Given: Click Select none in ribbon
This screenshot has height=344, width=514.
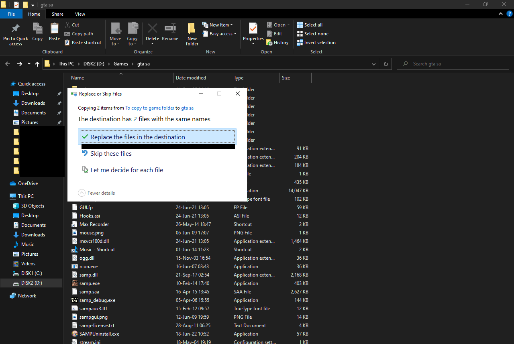Looking at the screenshot, I should click(312, 34).
